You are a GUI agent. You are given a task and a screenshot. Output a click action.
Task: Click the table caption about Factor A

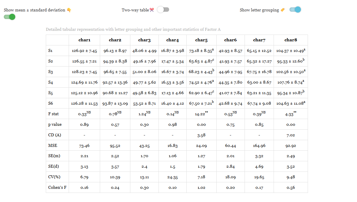pos(133,29)
